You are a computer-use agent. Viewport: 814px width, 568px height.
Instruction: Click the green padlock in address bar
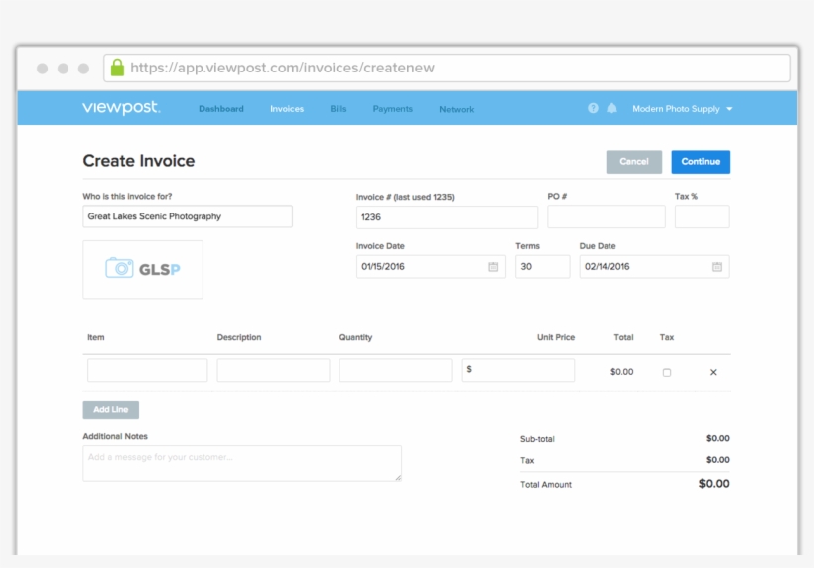(x=118, y=68)
